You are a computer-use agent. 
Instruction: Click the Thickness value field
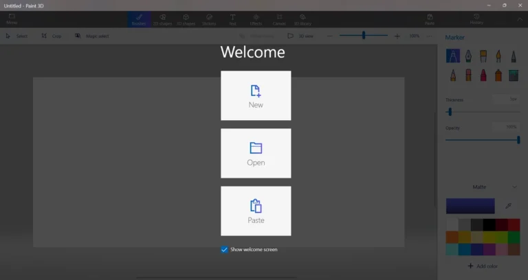[505, 99]
